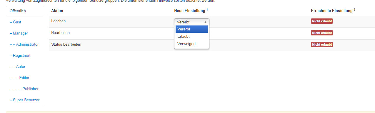Collapse the Löschen setting dropdown arrow
The image size is (375, 113).
205,22
